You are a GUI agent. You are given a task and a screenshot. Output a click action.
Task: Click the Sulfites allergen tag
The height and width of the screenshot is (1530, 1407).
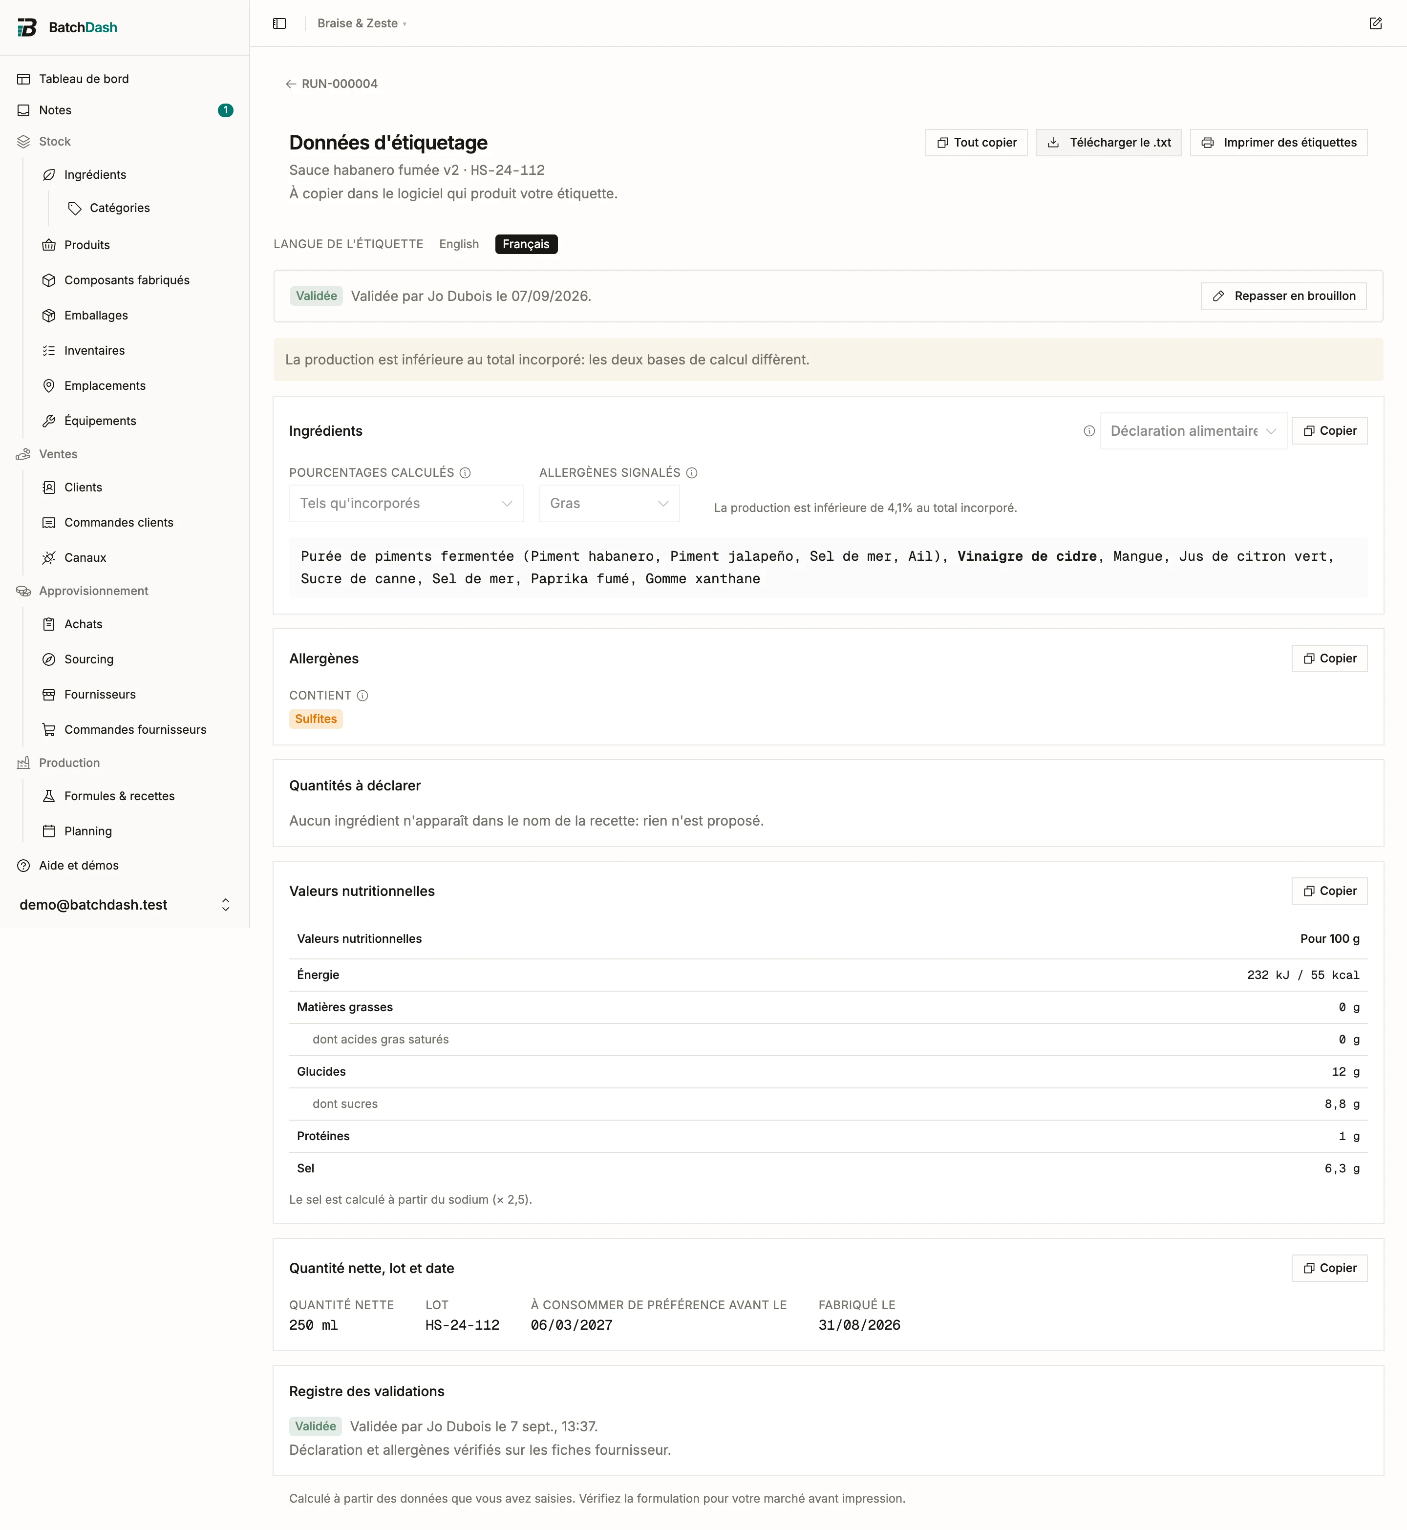(316, 720)
